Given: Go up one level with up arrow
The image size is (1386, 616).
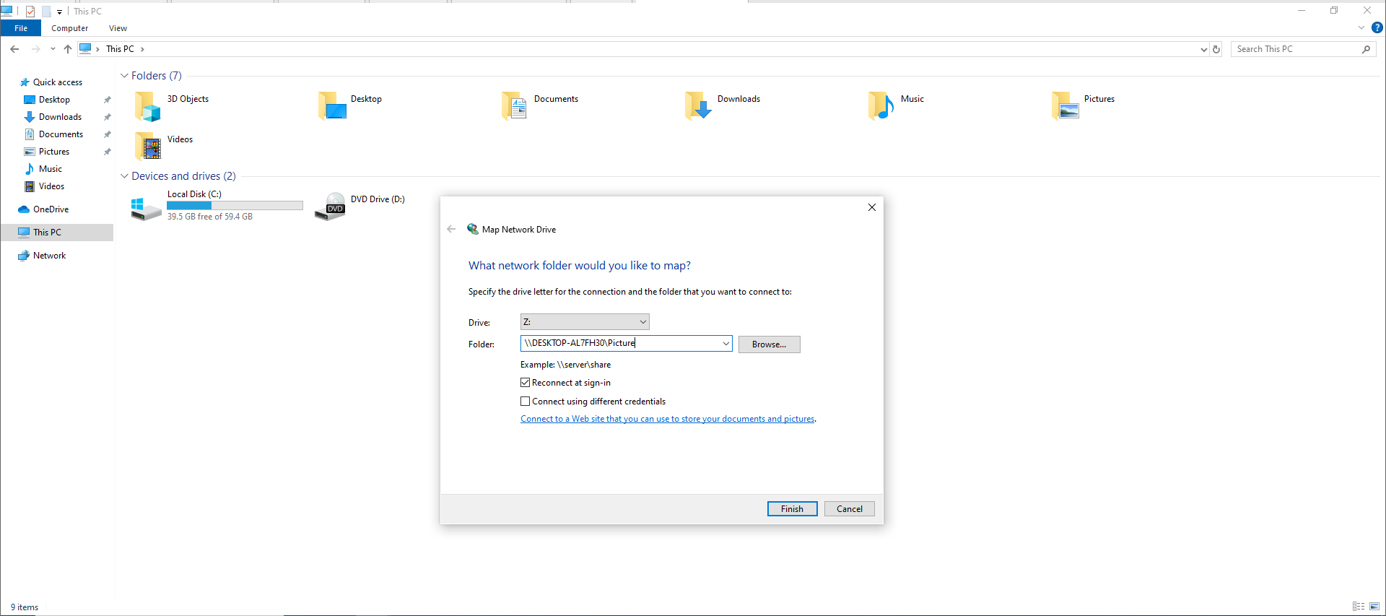Looking at the screenshot, I should pyautogui.click(x=68, y=49).
